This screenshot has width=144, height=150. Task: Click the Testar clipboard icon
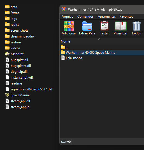tap(104, 26)
